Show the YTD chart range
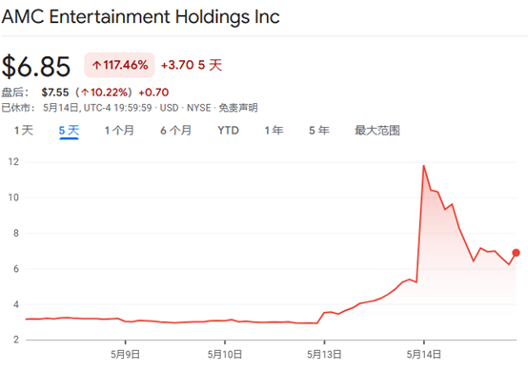528x373 pixels. click(229, 130)
